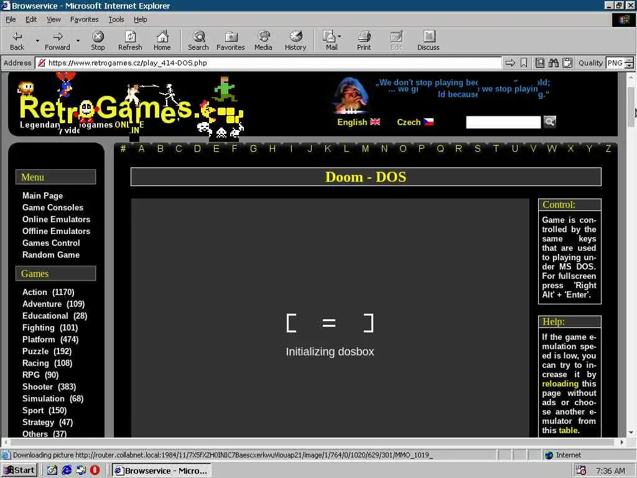This screenshot has height=478, width=637.
Task: Go back with the Back toolbar button
Action: point(17,40)
